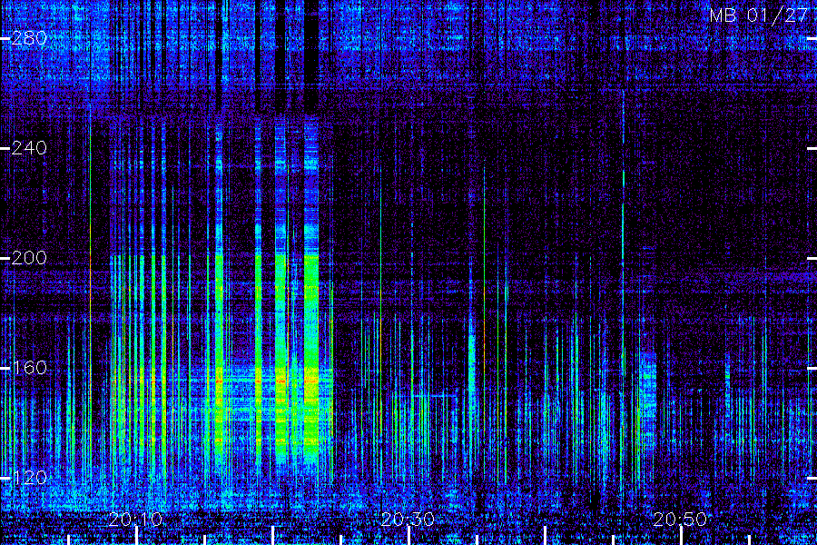Click the 160 frequency axis label
This screenshot has height=545, width=817.
29,368
